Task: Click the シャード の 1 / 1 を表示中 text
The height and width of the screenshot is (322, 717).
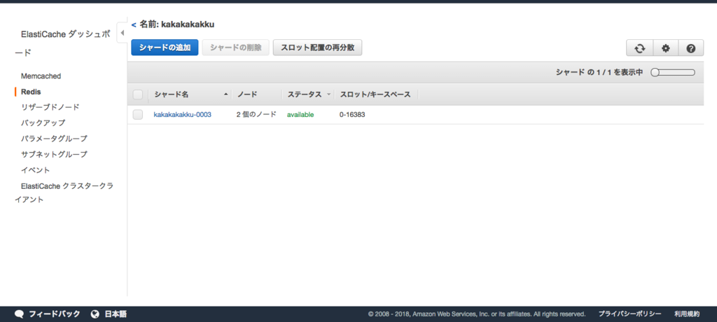Action: (599, 72)
